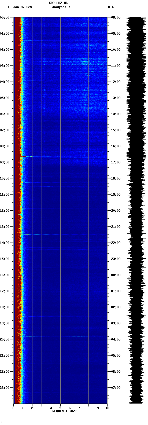Click the PST time label '21:00'
This screenshot has width=148, height=425.
5,356
